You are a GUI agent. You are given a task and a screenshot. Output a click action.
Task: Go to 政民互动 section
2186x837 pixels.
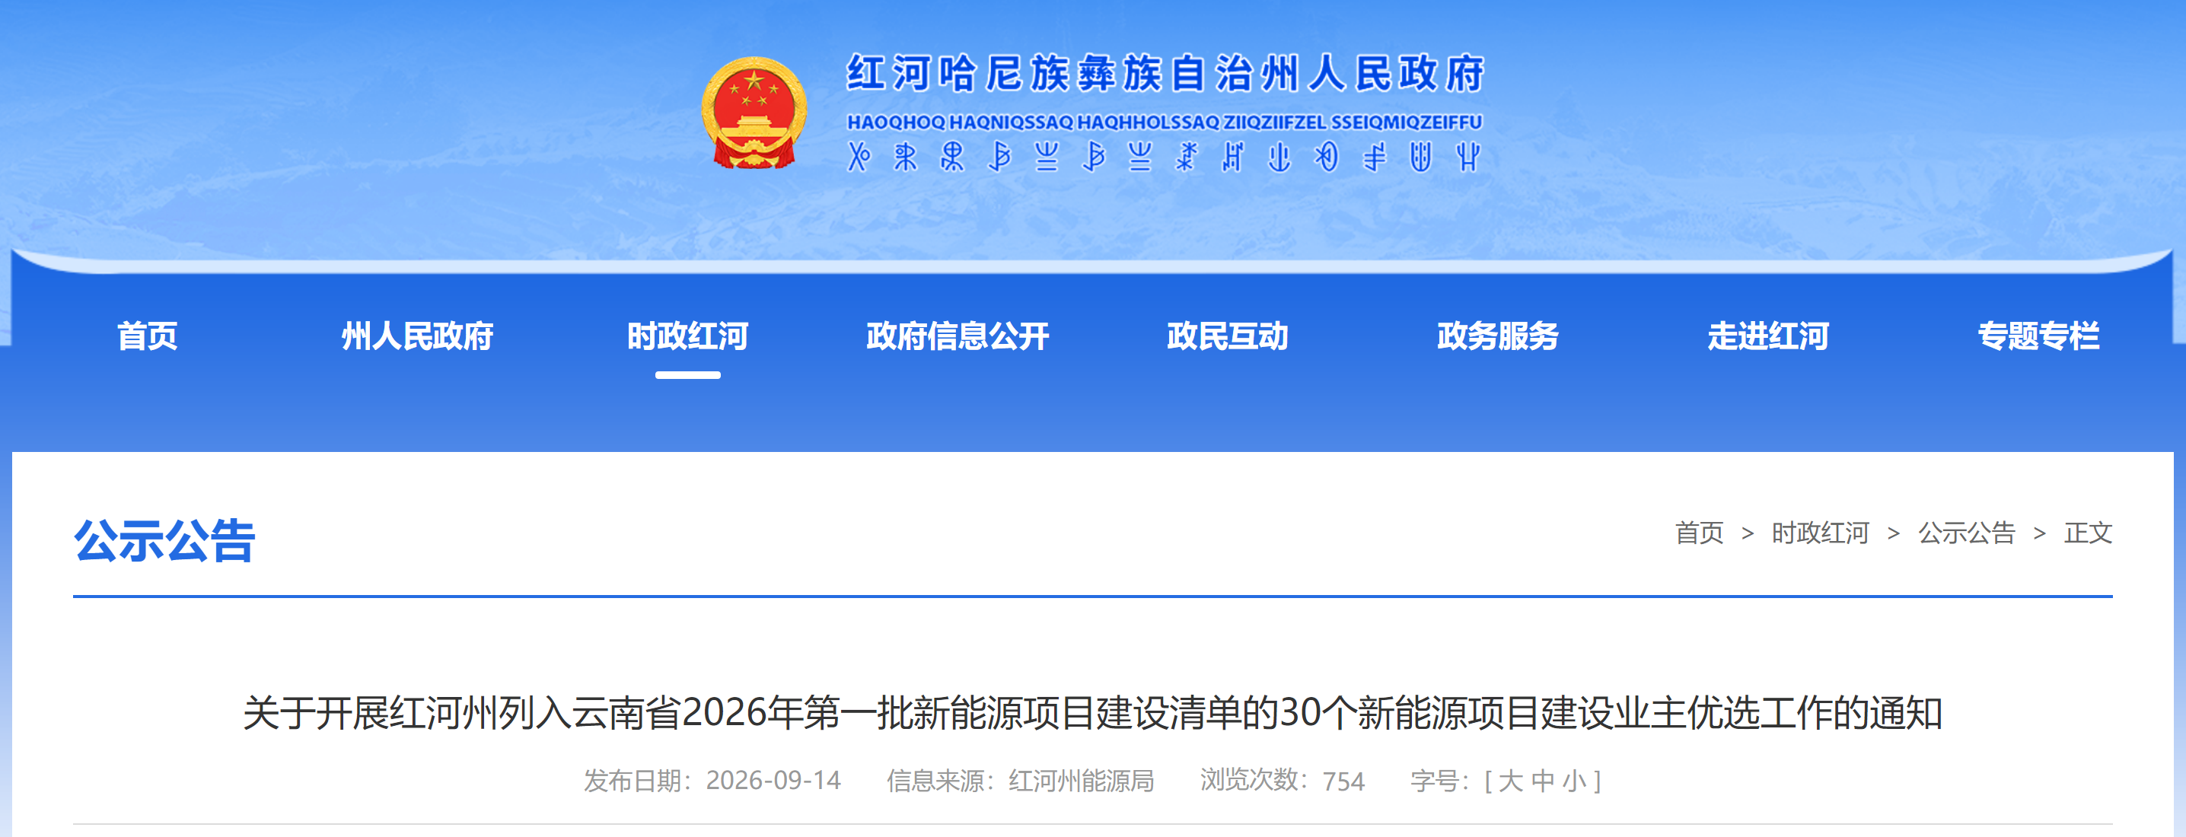(x=1227, y=336)
